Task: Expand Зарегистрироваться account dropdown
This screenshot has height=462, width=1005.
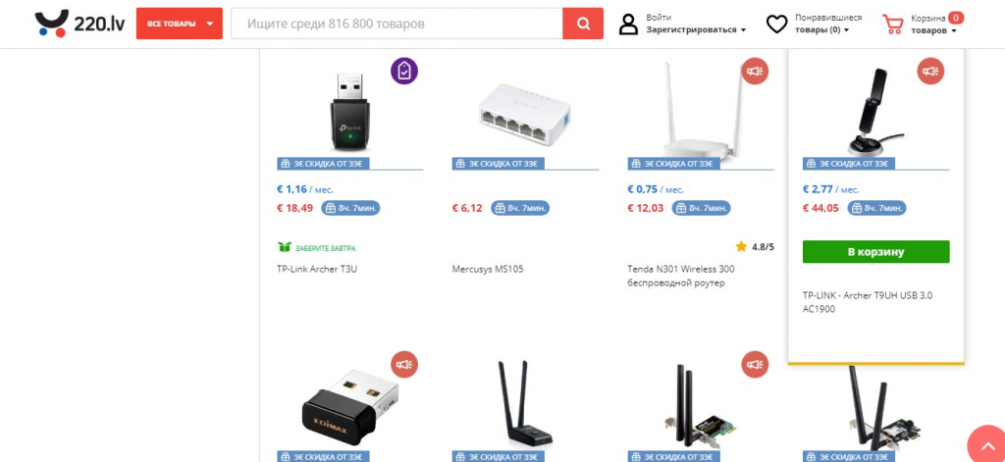Action: tap(696, 30)
